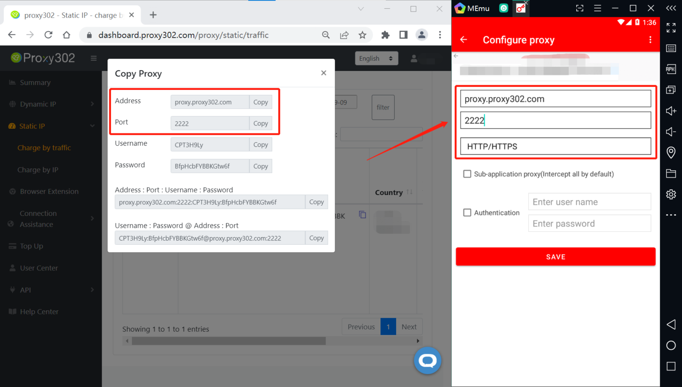Open the MEmu location pin tool
Viewport: 682px width, 387px height.
tap(671, 152)
